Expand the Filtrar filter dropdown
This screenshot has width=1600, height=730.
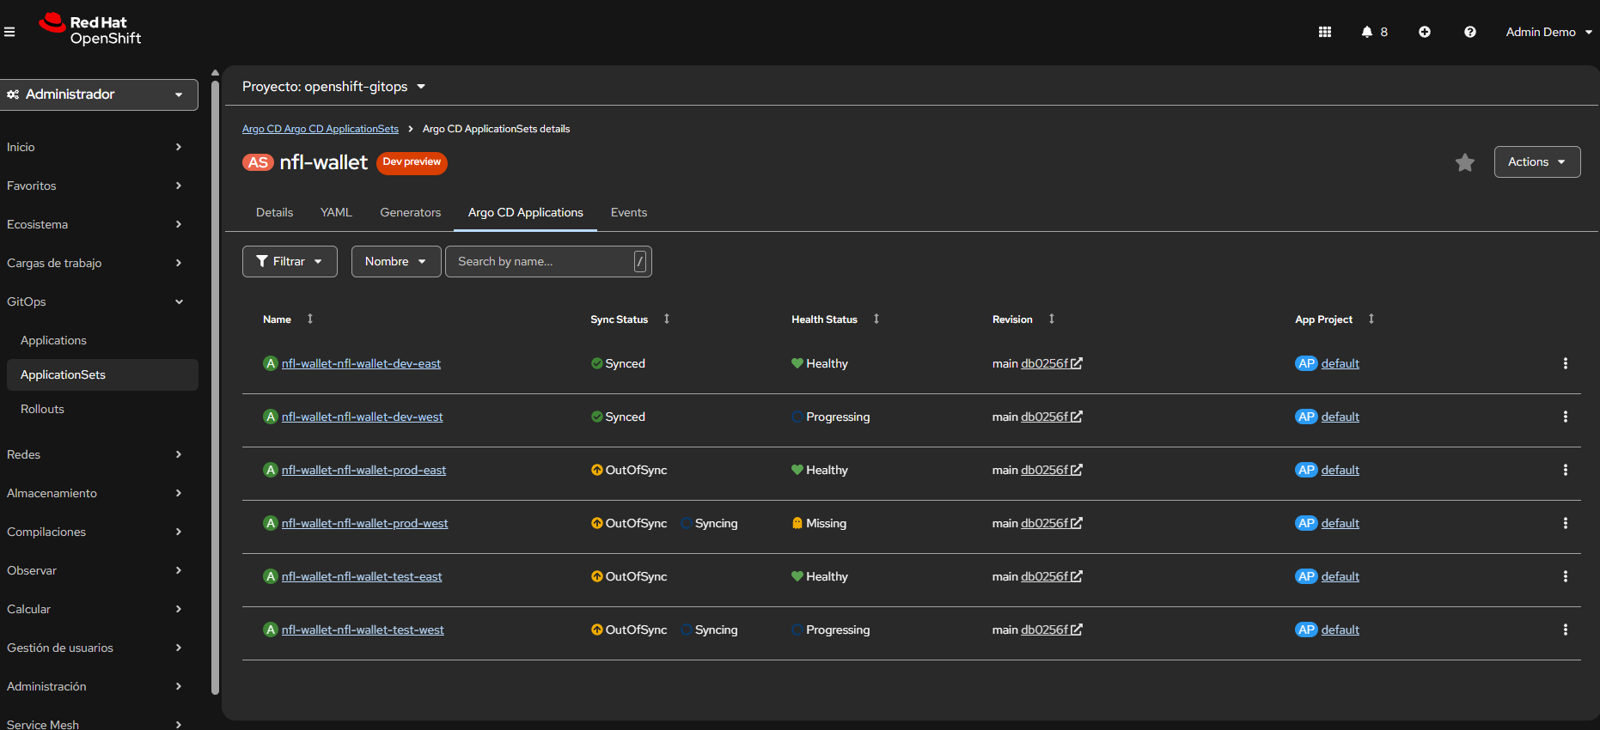pyautogui.click(x=290, y=261)
